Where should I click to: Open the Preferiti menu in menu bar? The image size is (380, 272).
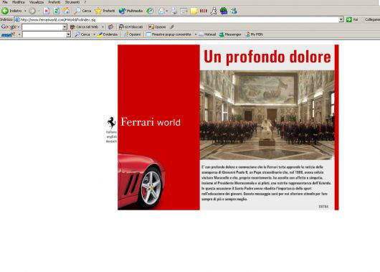pos(54,2)
